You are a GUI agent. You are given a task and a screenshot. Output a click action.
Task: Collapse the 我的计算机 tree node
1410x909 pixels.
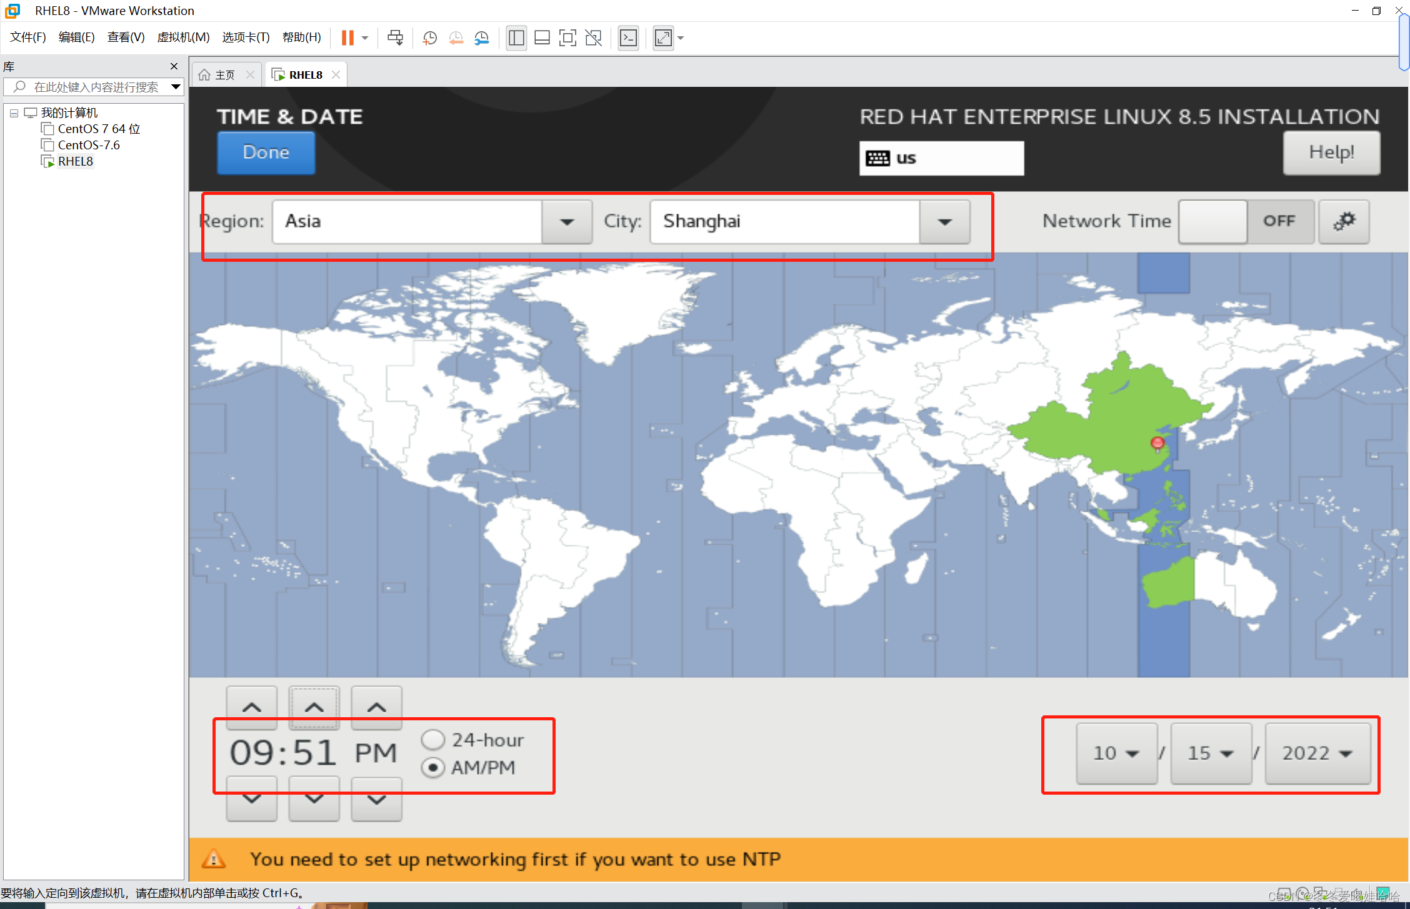coord(14,113)
